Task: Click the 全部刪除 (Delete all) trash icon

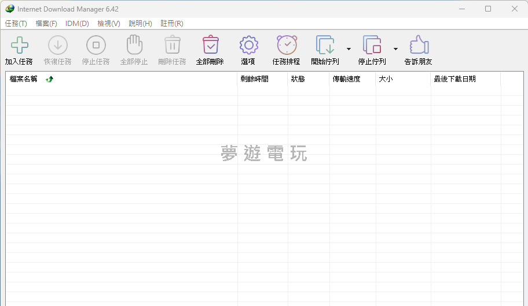Action: [x=210, y=45]
